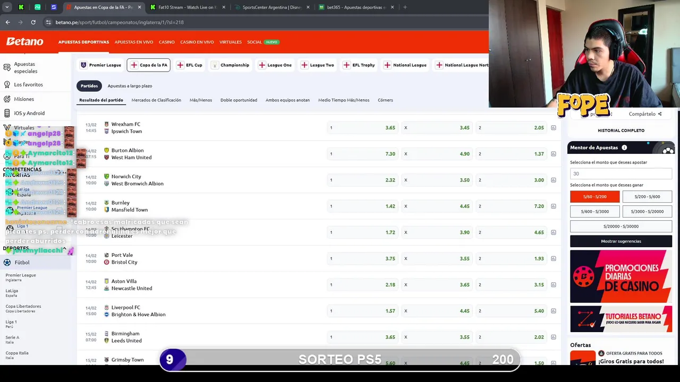Open stats icon for Liverpool FC match
This screenshot has width=680, height=382.
click(554, 311)
